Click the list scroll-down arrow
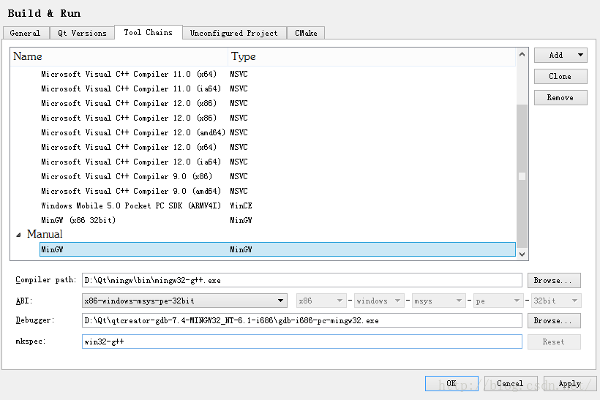 (522, 254)
